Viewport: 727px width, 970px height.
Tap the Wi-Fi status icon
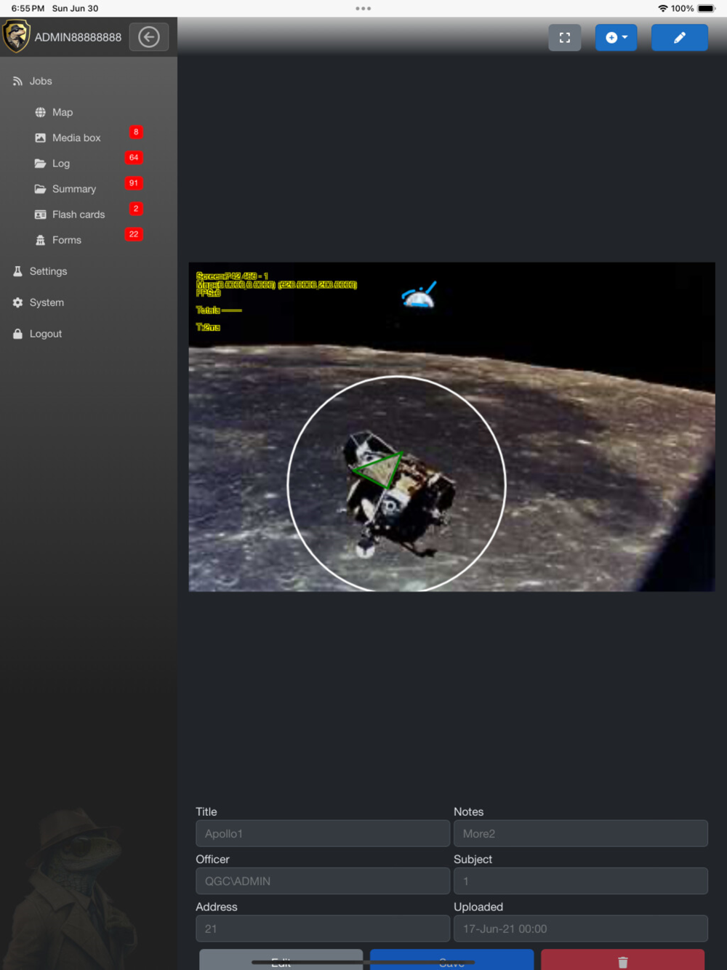(663, 9)
